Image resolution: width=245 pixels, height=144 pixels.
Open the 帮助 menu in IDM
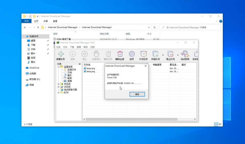(x=85, y=47)
